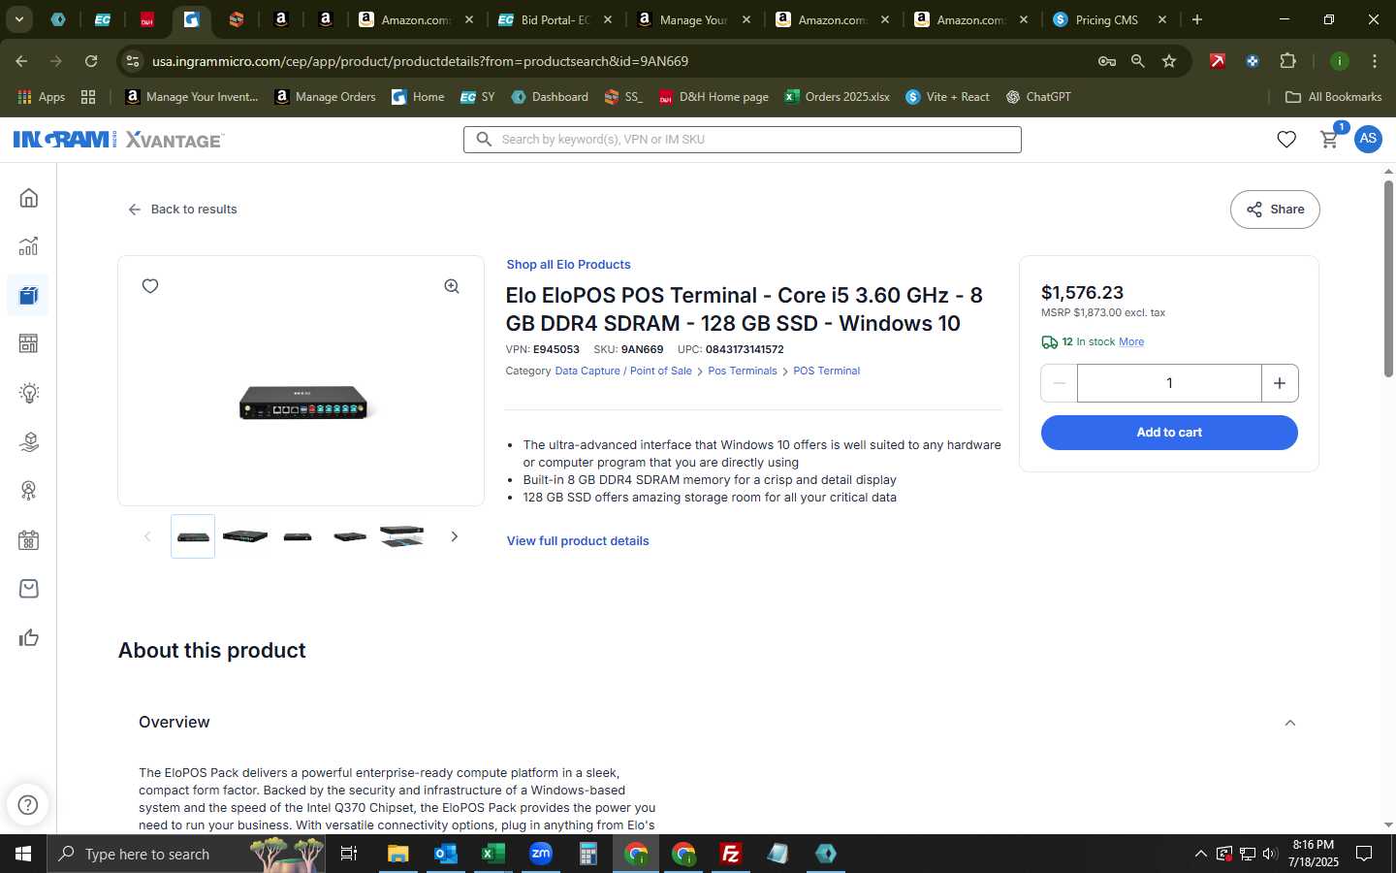Screen dimensions: 1396x873
Task: Show previous product thumbnails with left arrow
Action: pyautogui.click(x=147, y=536)
